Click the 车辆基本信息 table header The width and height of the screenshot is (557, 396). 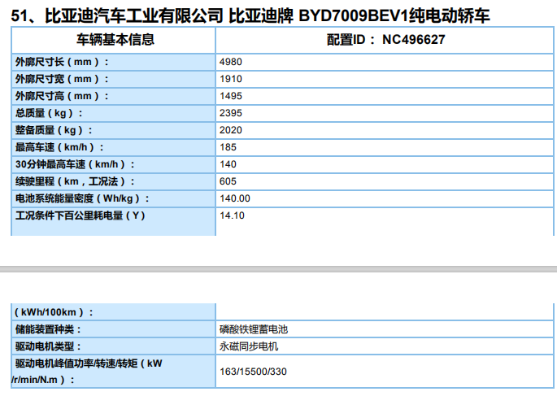[115, 39]
